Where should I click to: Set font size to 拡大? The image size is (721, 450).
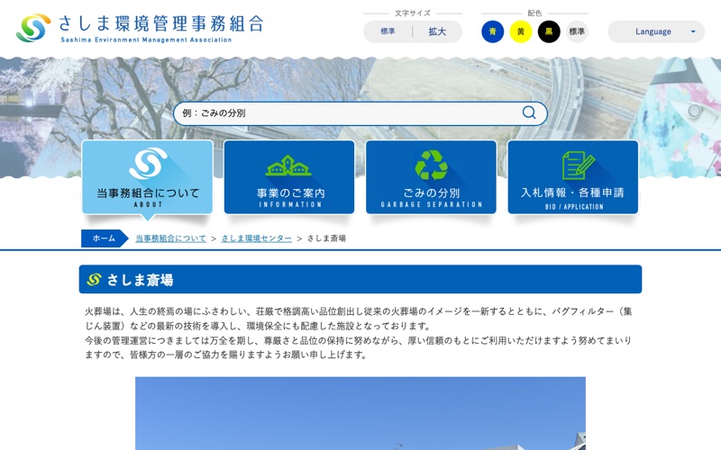(437, 31)
